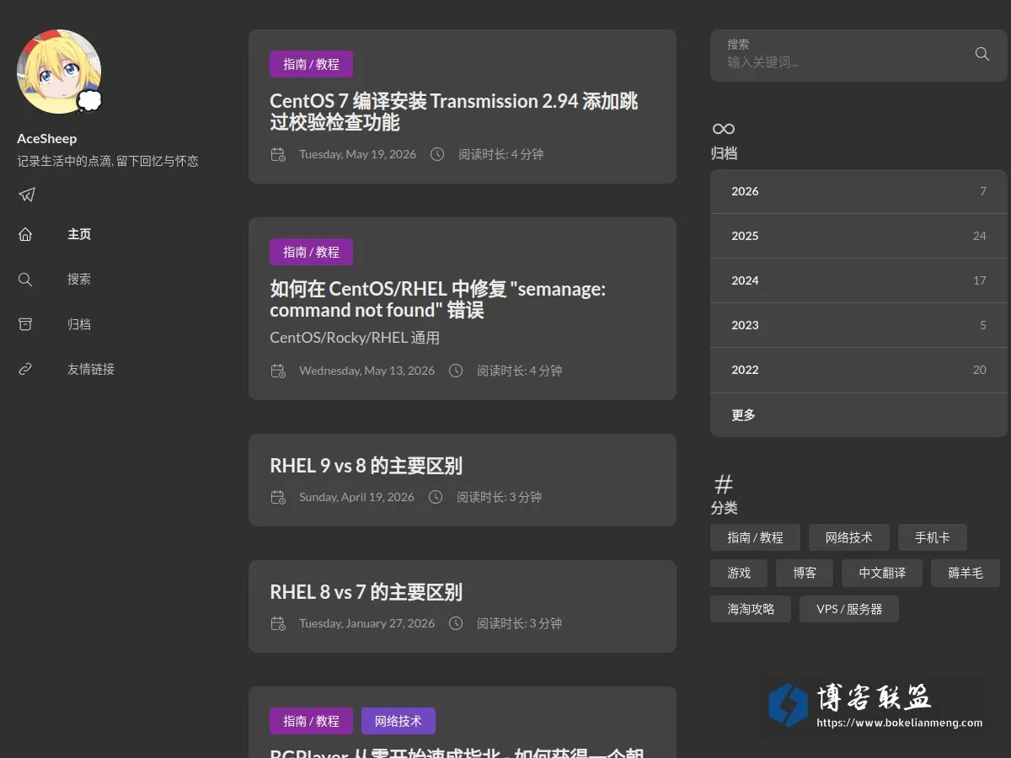The height and width of the screenshot is (758, 1011).
Task: Select the VPS/服务器 category
Action: click(x=849, y=608)
